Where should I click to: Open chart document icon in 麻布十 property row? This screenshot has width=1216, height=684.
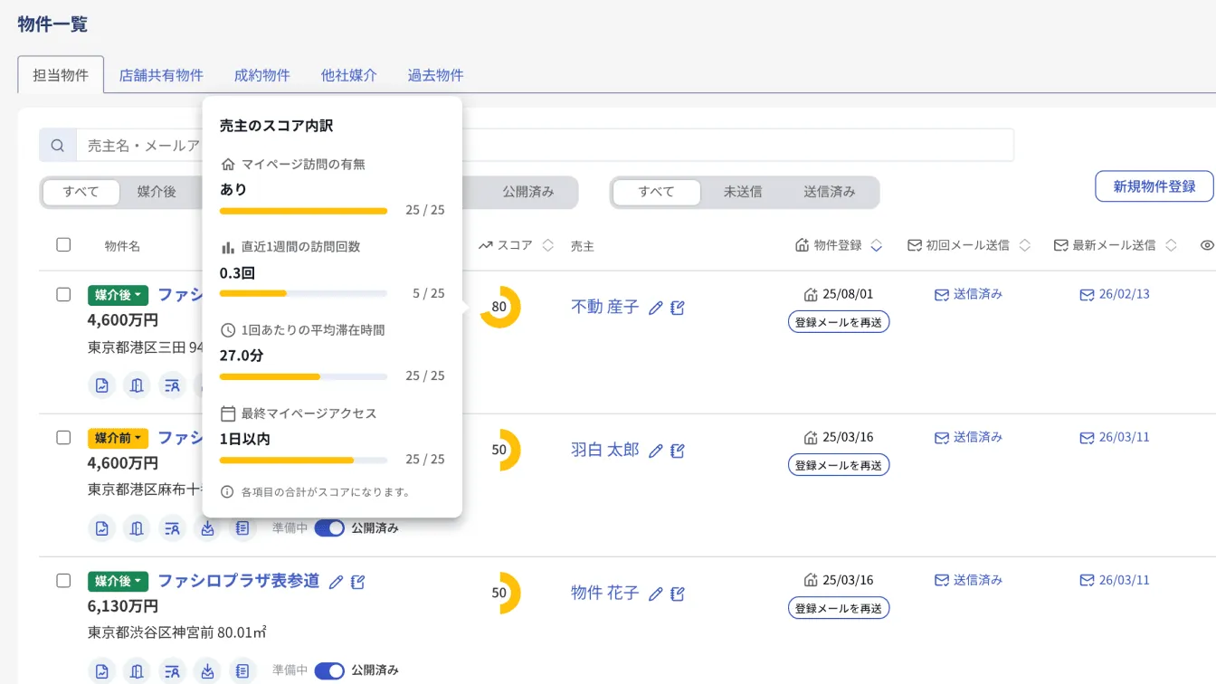coord(102,528)
